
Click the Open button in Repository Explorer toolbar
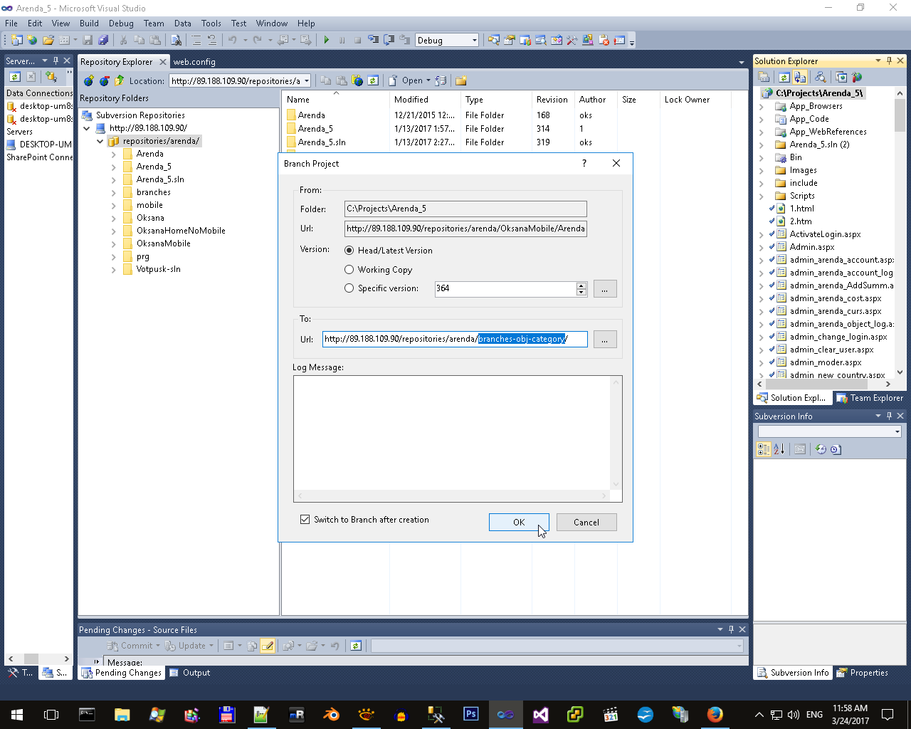[x=412, y=80]
